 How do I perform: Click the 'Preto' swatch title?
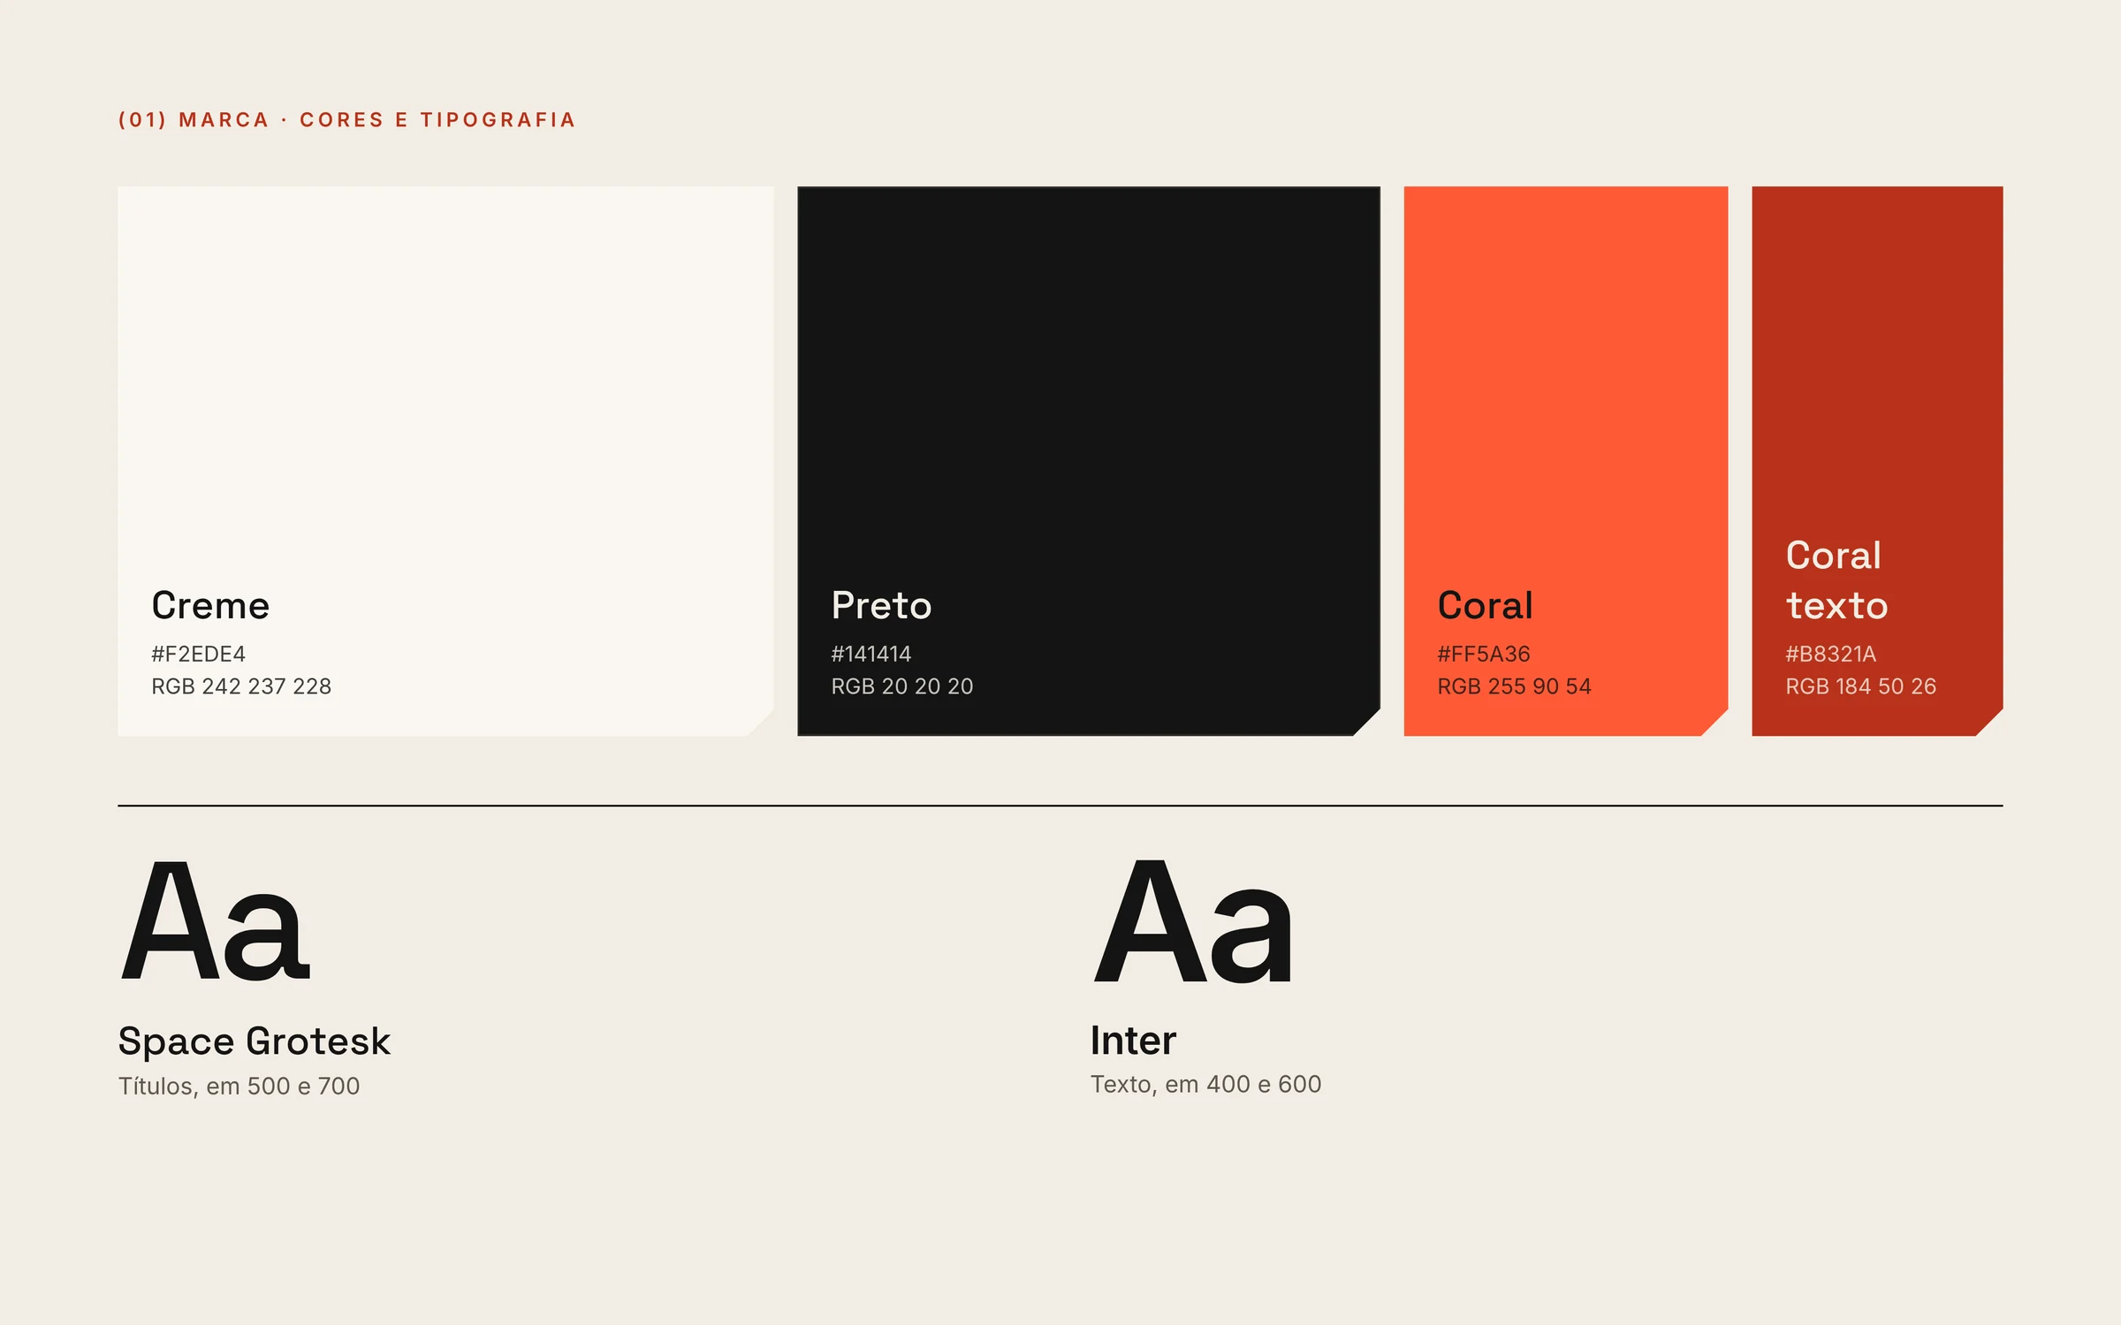[x=881, y=606]
